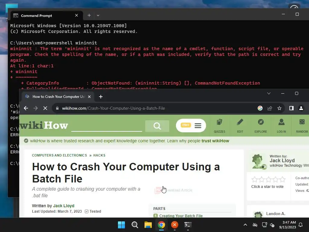Share this page from the address bar

point(270,108)
